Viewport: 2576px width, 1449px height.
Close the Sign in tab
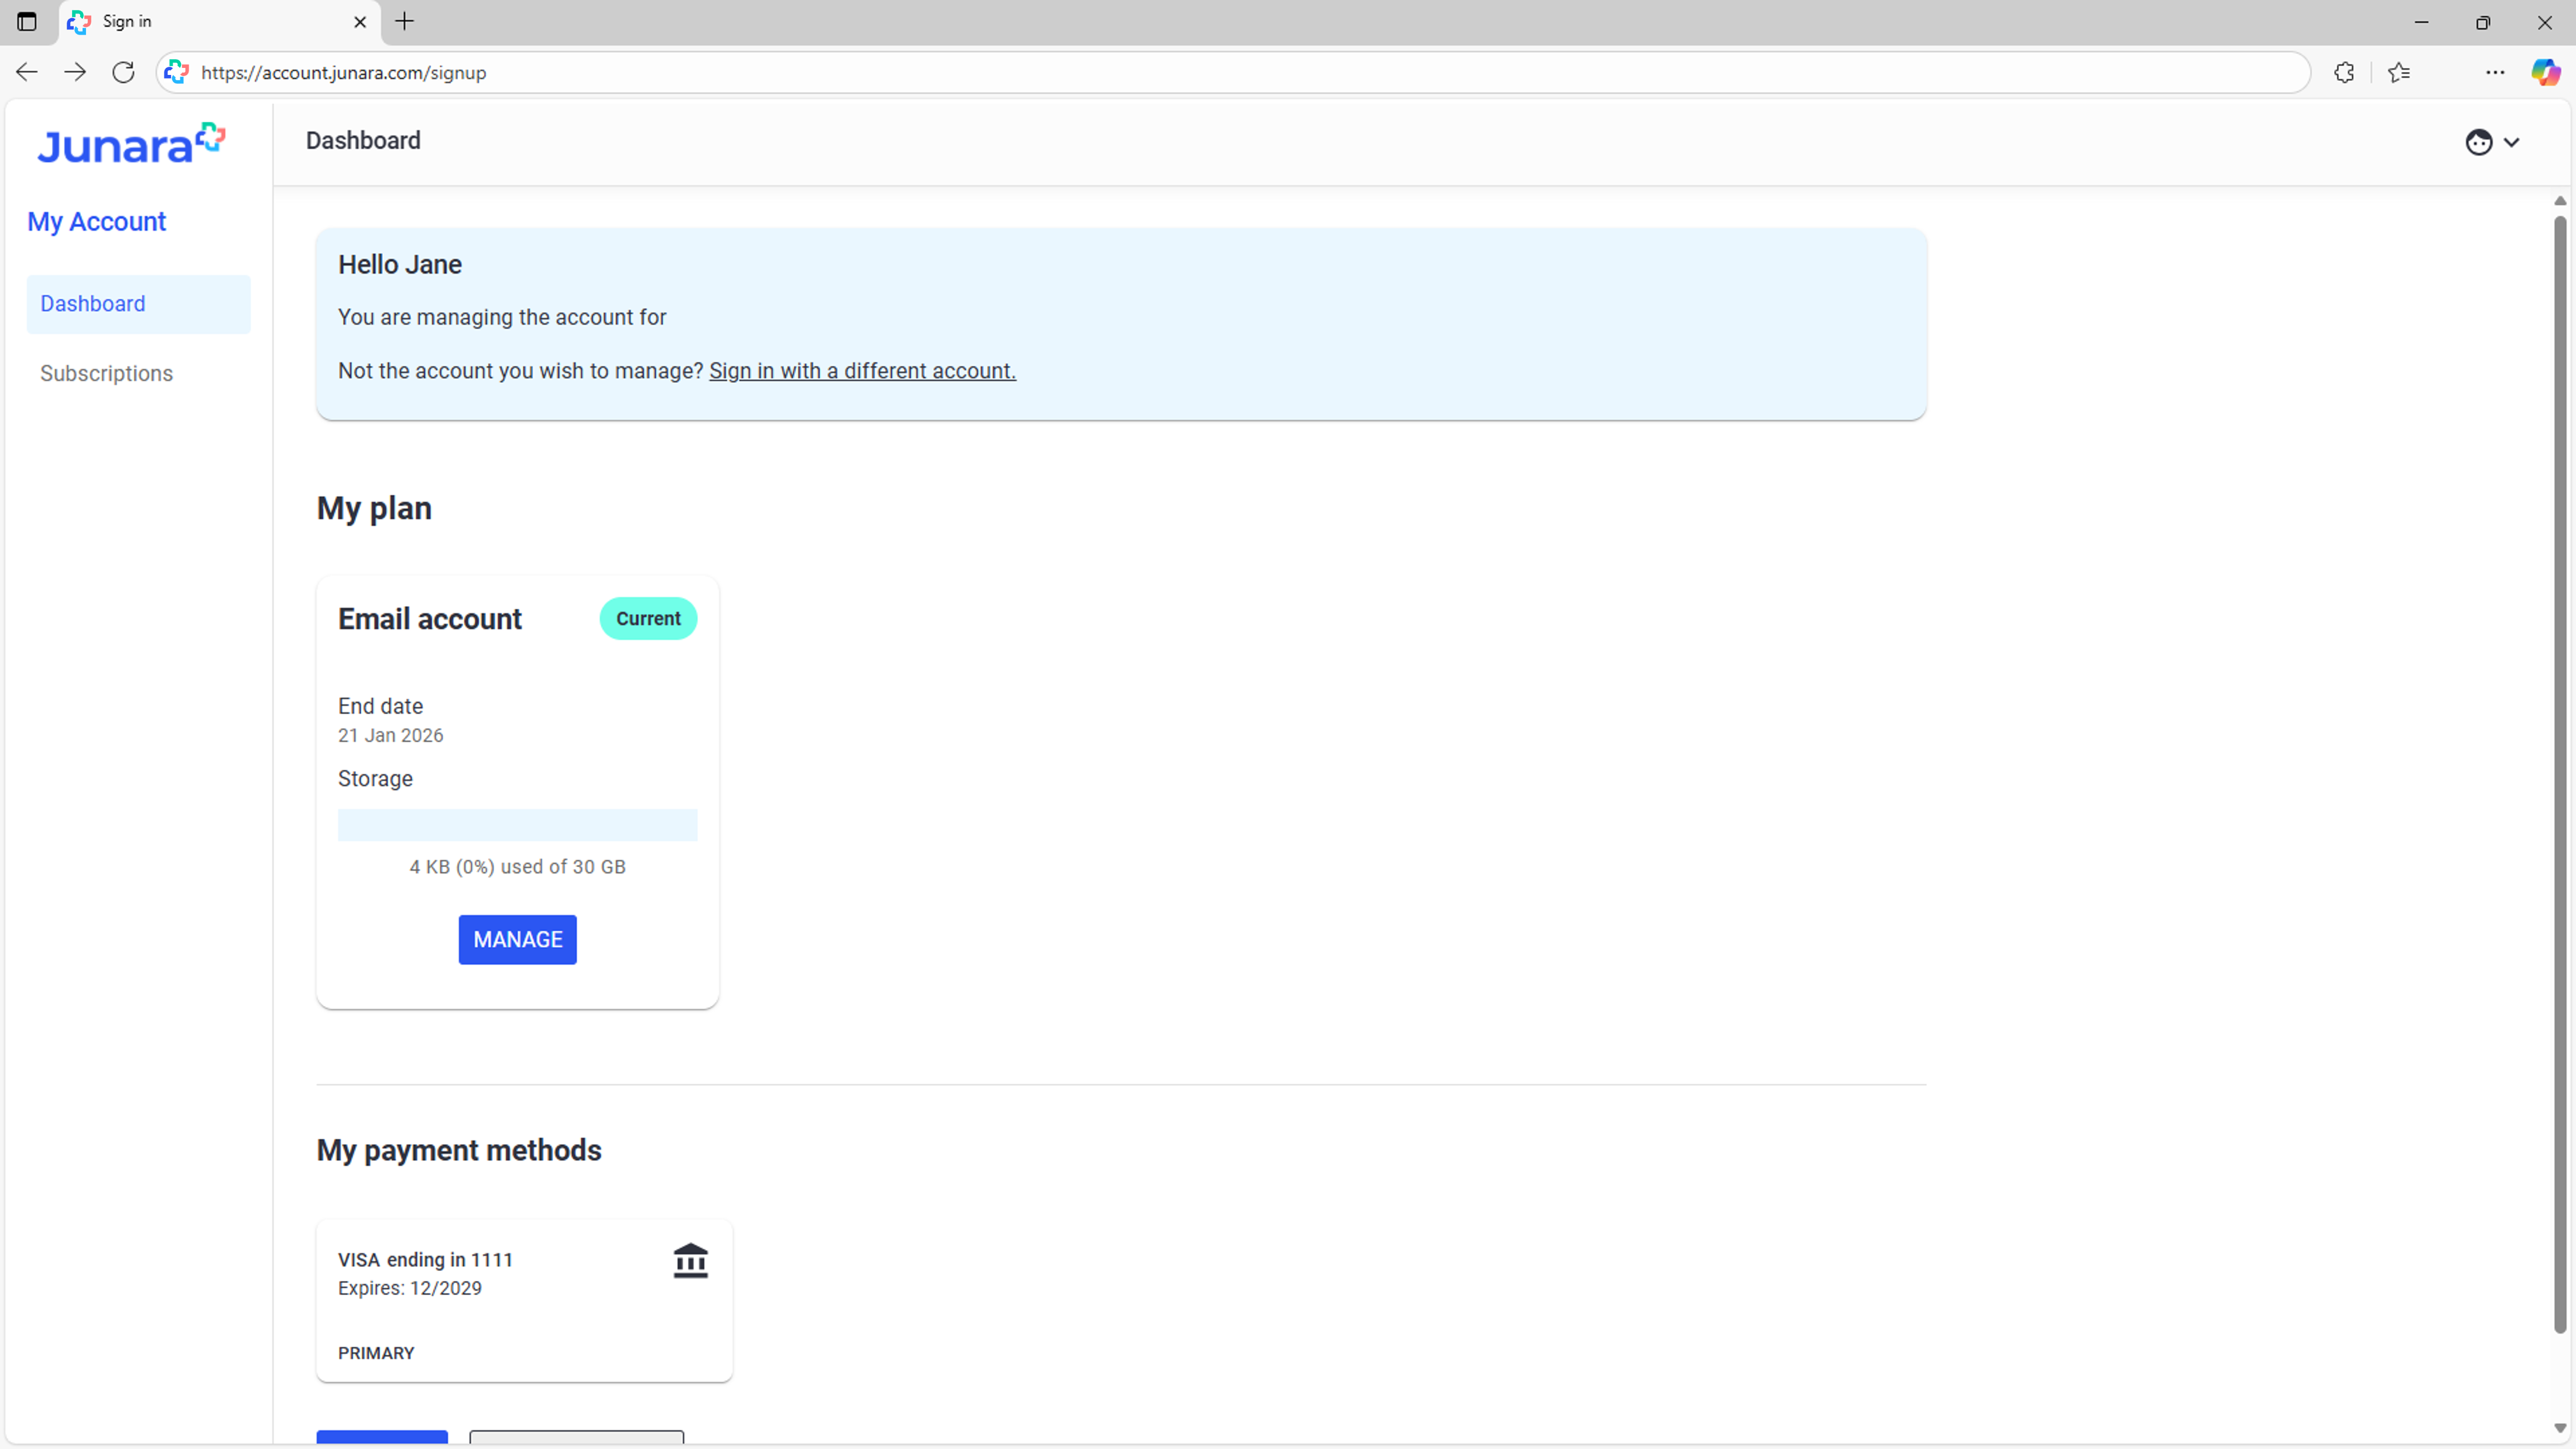pyautogui.click(x=360, y=21)
